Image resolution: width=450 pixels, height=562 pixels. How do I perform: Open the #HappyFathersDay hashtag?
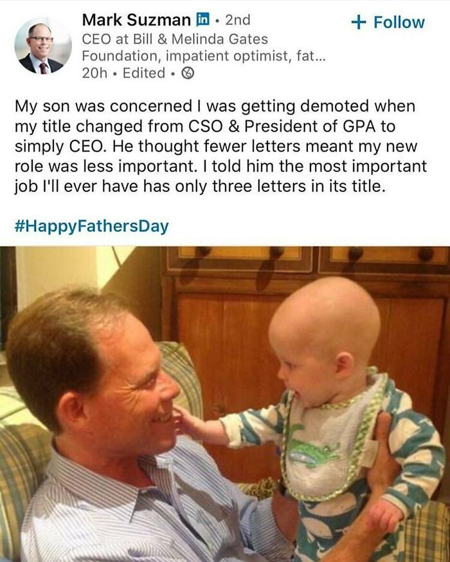(91, 227)
